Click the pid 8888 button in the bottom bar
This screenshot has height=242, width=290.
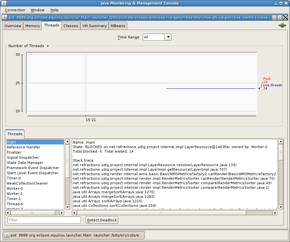pos(74,235)
